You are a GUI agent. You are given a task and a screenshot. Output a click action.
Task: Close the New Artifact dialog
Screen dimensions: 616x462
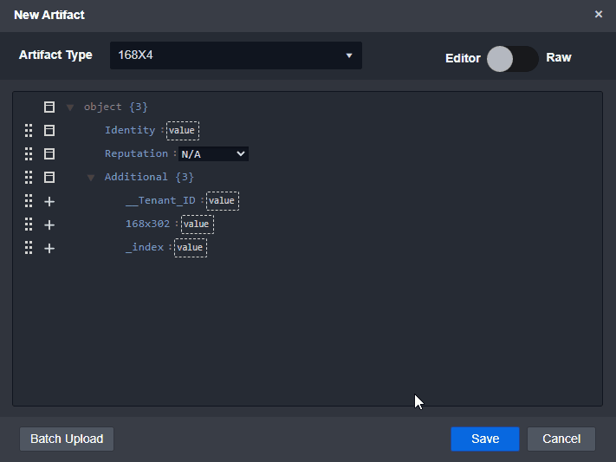tap(598, 14)
